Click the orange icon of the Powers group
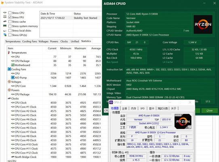The width and height of the screenshot is (219, 162). click(x=9, y=90)
